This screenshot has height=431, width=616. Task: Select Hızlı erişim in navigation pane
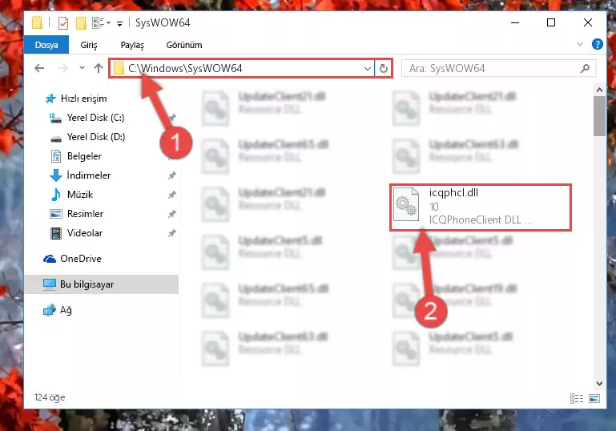pos(83,99)
